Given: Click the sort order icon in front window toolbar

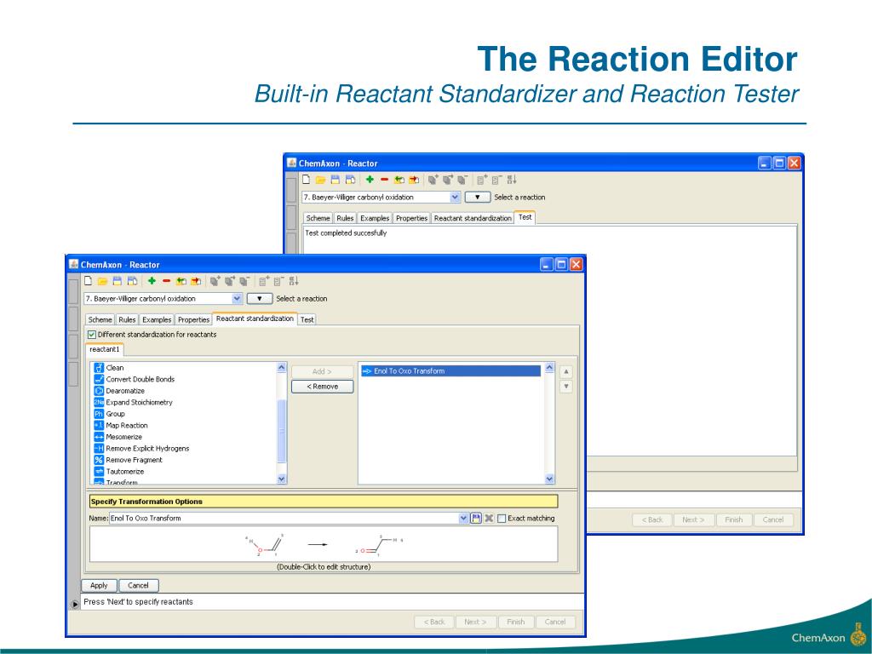Looking at the screenshot, I should tap(294, 281).
